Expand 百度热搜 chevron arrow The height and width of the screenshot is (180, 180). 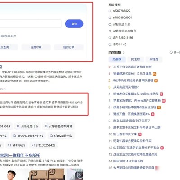[123, 53]
